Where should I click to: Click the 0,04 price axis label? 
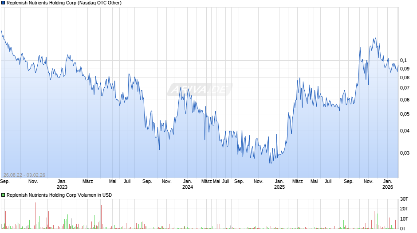tap(405, 131)
